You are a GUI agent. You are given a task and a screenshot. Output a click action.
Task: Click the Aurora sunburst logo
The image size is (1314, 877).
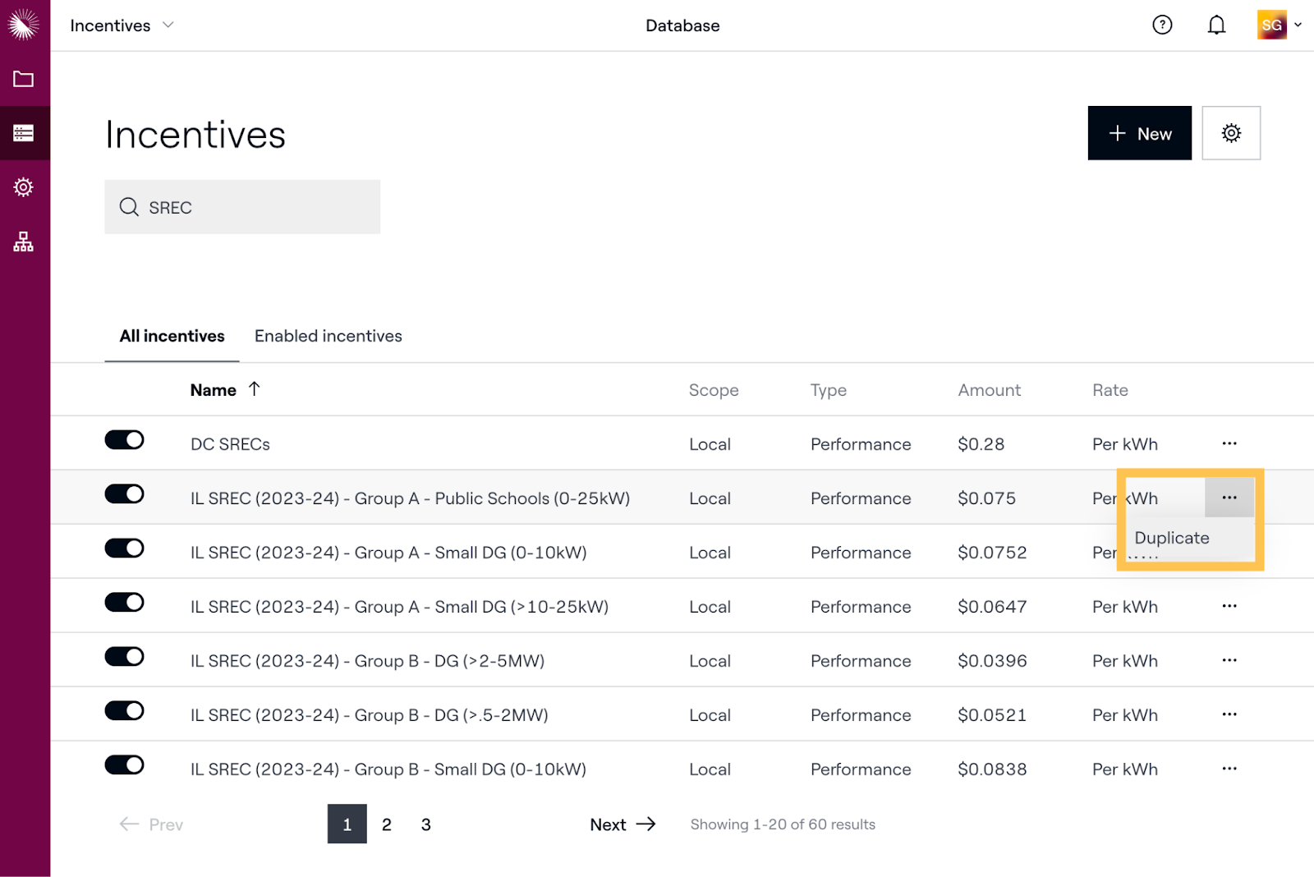[x=24, y=25]
